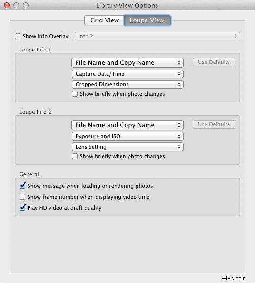Open the Info 2 overlay dropdown
This screenshot has width=255, height=283.
pyautogui.click(x=157, y=36)
